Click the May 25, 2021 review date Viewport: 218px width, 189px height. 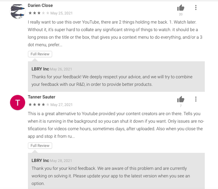point(61,13)
